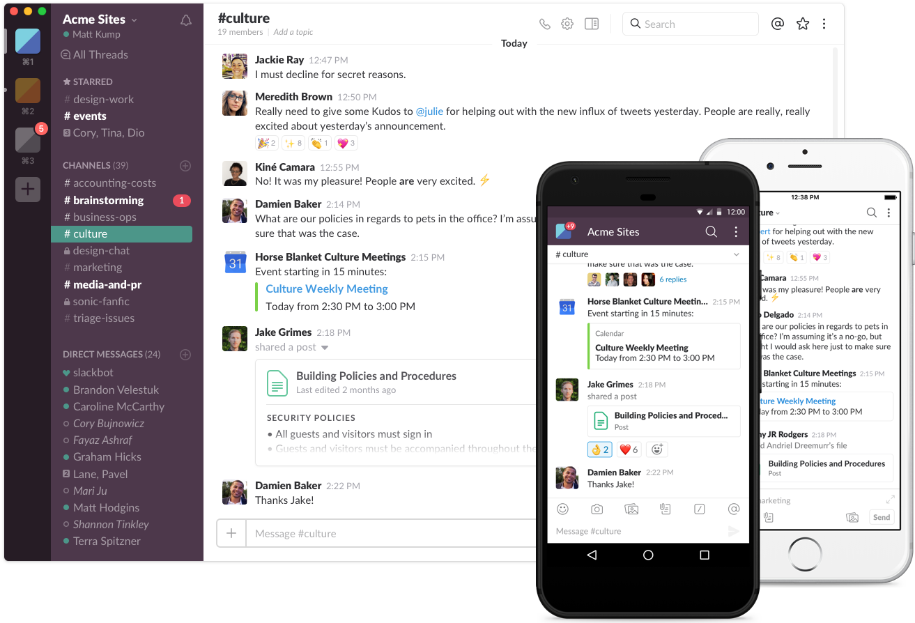Expand shared a post dropdown arrow

click(x=324, y=348)
